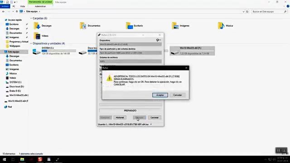Image resolution: width=290 pixels, height=163 pixels.
Task: Click Este equipo in the address bar
Action: pos(32,11)
